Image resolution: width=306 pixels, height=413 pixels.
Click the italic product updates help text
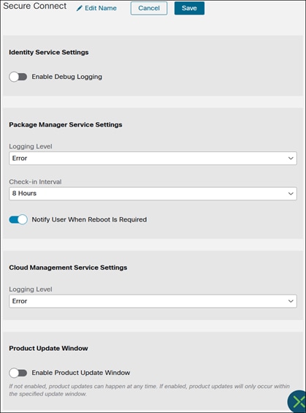point(149,390)
